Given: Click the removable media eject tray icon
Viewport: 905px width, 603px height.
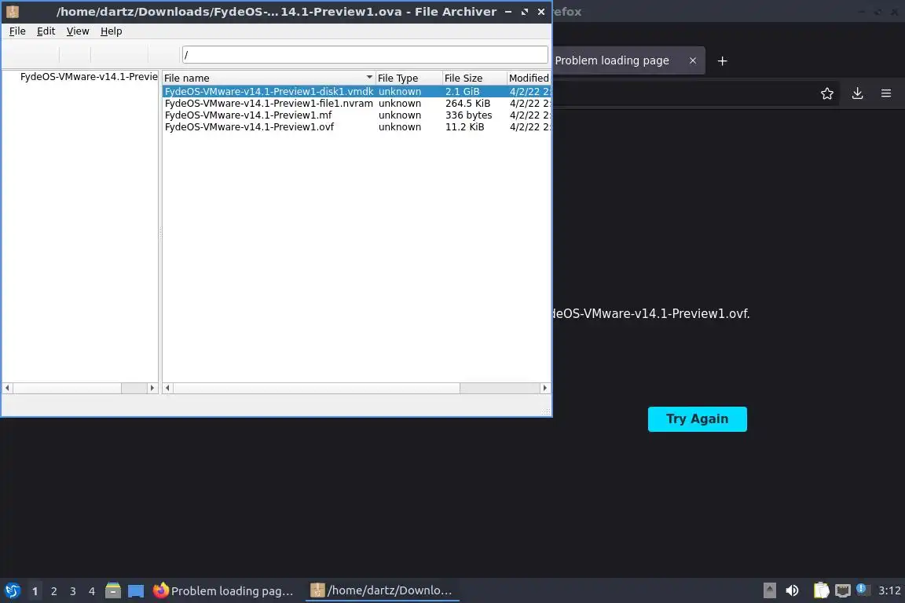Looking at the screenshot, I should (x=769, y=590).
